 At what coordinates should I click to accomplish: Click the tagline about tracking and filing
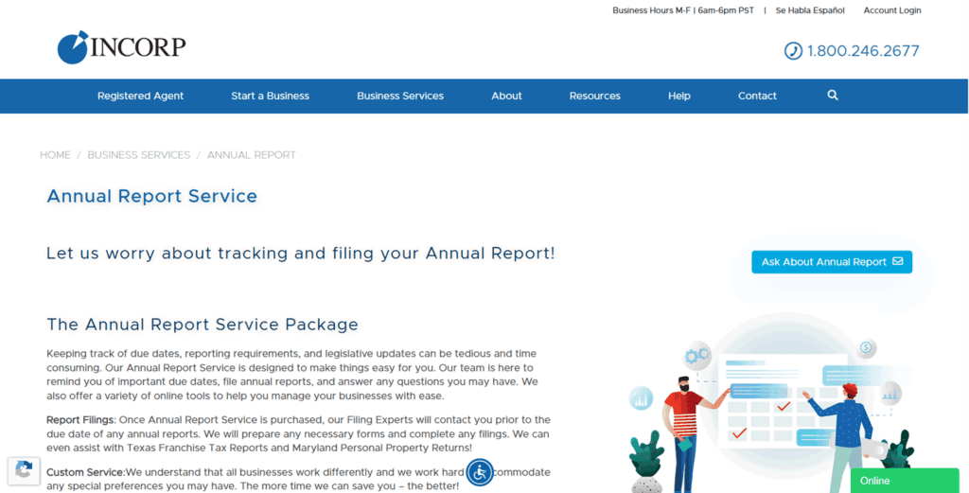tap(300, 254)
